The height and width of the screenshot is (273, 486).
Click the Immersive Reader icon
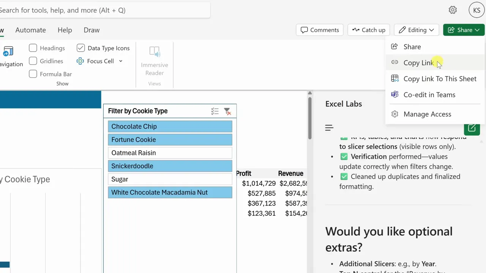coord(155,52)
